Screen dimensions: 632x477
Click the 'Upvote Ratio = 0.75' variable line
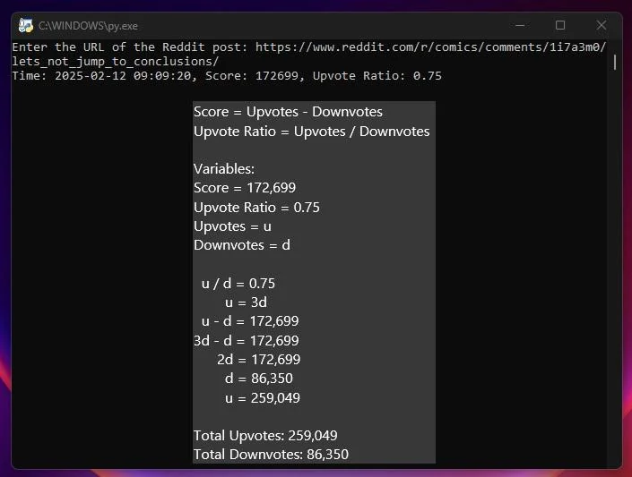256,208
